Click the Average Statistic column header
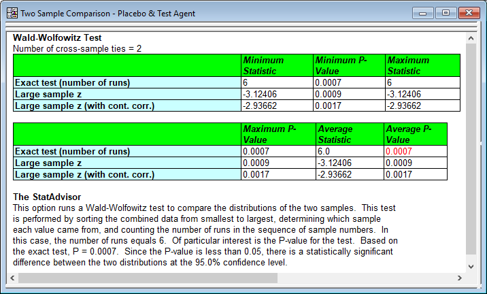The image size is (487, 294). [x=348, y=134]
